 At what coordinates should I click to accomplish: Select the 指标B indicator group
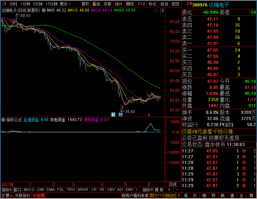pos(147,190)
